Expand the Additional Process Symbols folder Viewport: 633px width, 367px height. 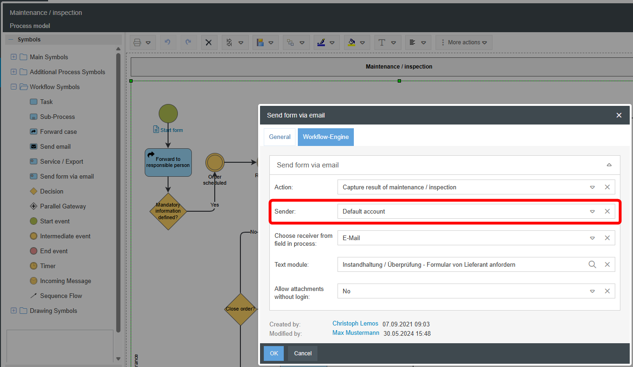tap(14, 72)
